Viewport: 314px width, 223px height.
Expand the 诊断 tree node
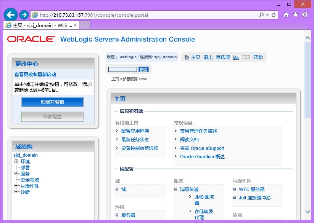(16, 192)
